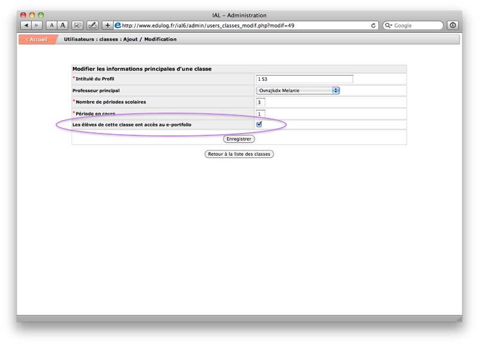
Task: Click the mail page envelope icon
Action: point(78,26)
